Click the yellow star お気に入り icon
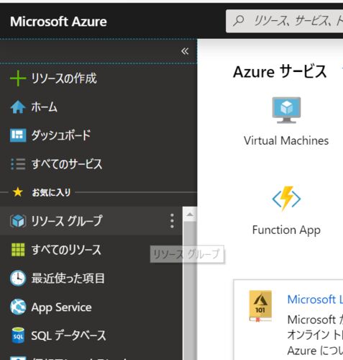 pos(18,192)
